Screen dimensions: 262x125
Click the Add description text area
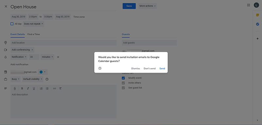tap(64, 105)
